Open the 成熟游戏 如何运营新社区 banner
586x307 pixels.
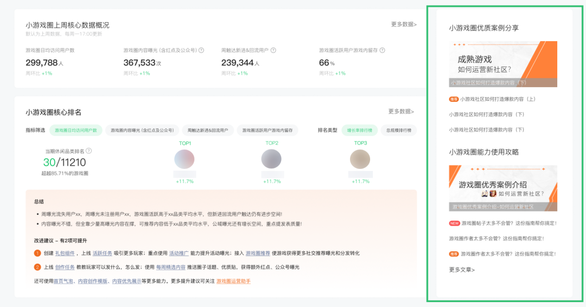(502, 64)
